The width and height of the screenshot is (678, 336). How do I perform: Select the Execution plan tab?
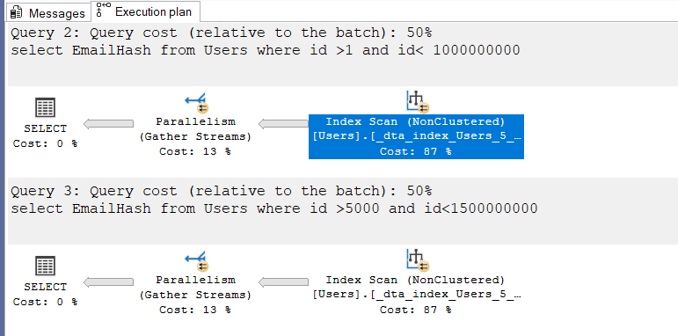(145, 11)
